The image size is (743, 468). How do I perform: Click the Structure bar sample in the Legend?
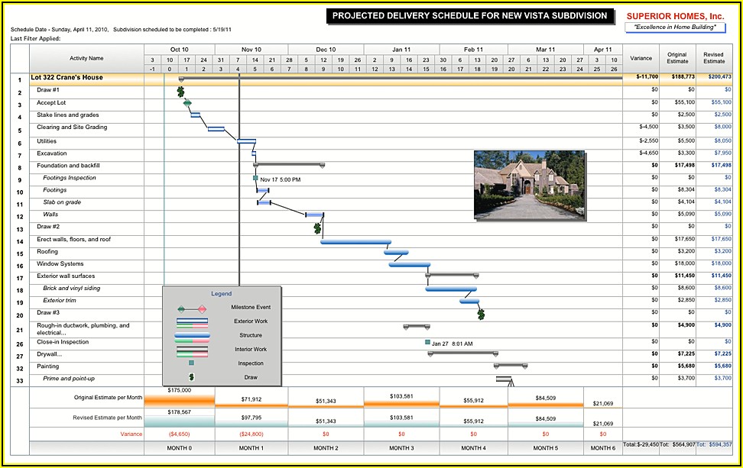[192, 335]
